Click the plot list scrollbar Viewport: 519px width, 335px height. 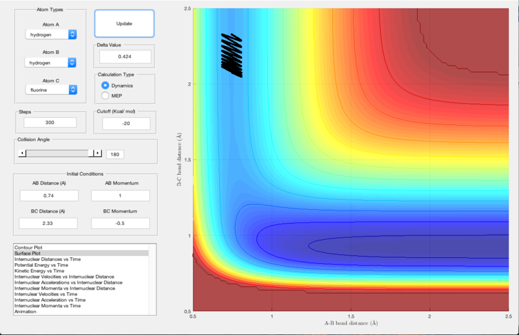pos(152,279)
